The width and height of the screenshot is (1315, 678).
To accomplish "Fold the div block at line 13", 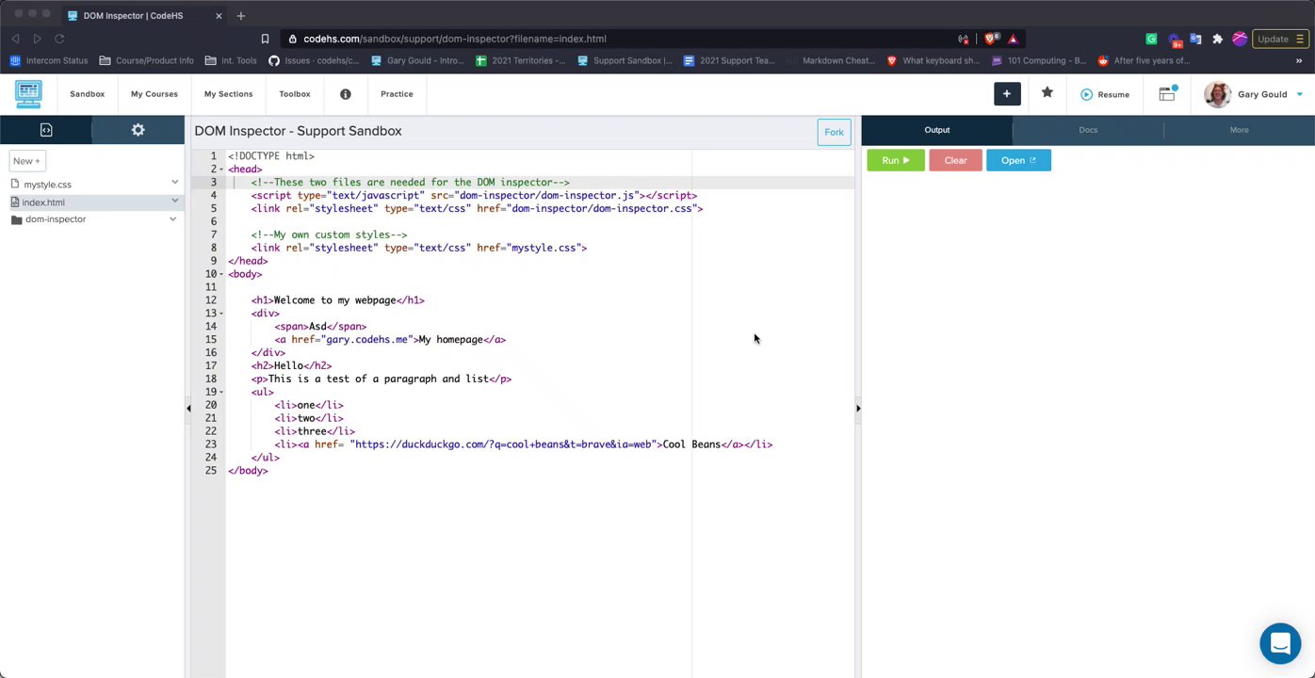I will (221, 314).
